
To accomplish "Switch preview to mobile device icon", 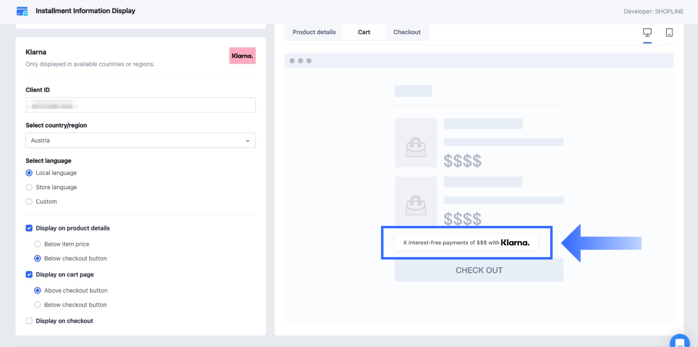I will tap(669, 32).
